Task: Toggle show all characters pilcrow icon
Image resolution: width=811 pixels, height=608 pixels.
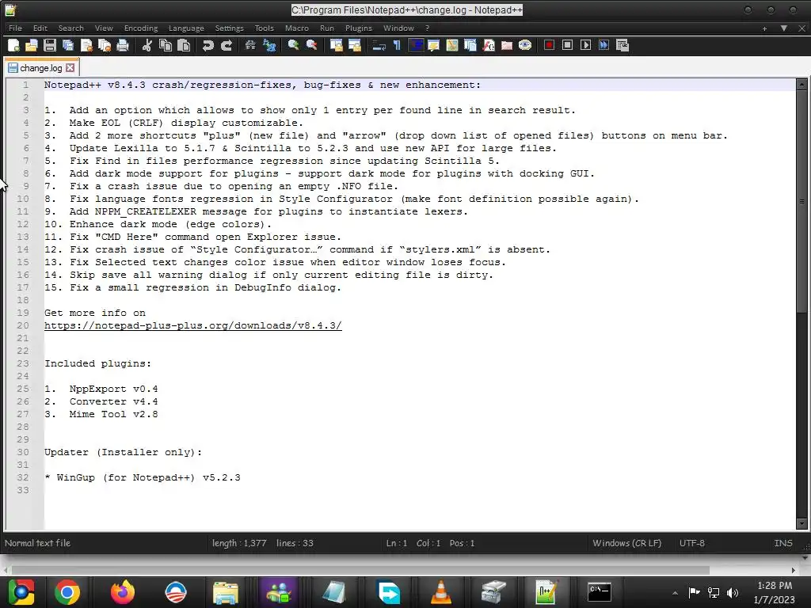Action: tap(398, 45)
